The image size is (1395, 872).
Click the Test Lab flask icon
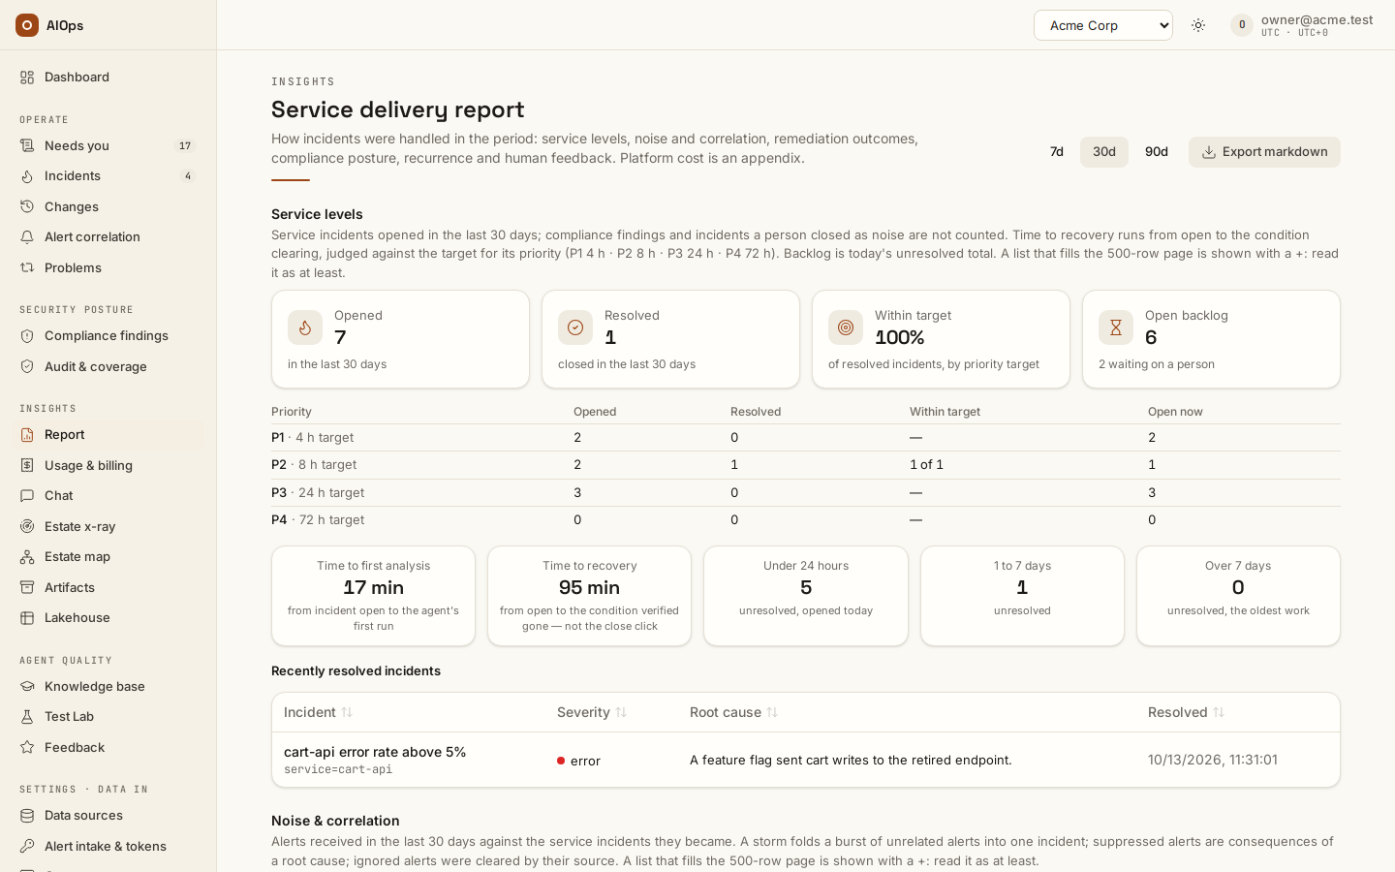27,717
